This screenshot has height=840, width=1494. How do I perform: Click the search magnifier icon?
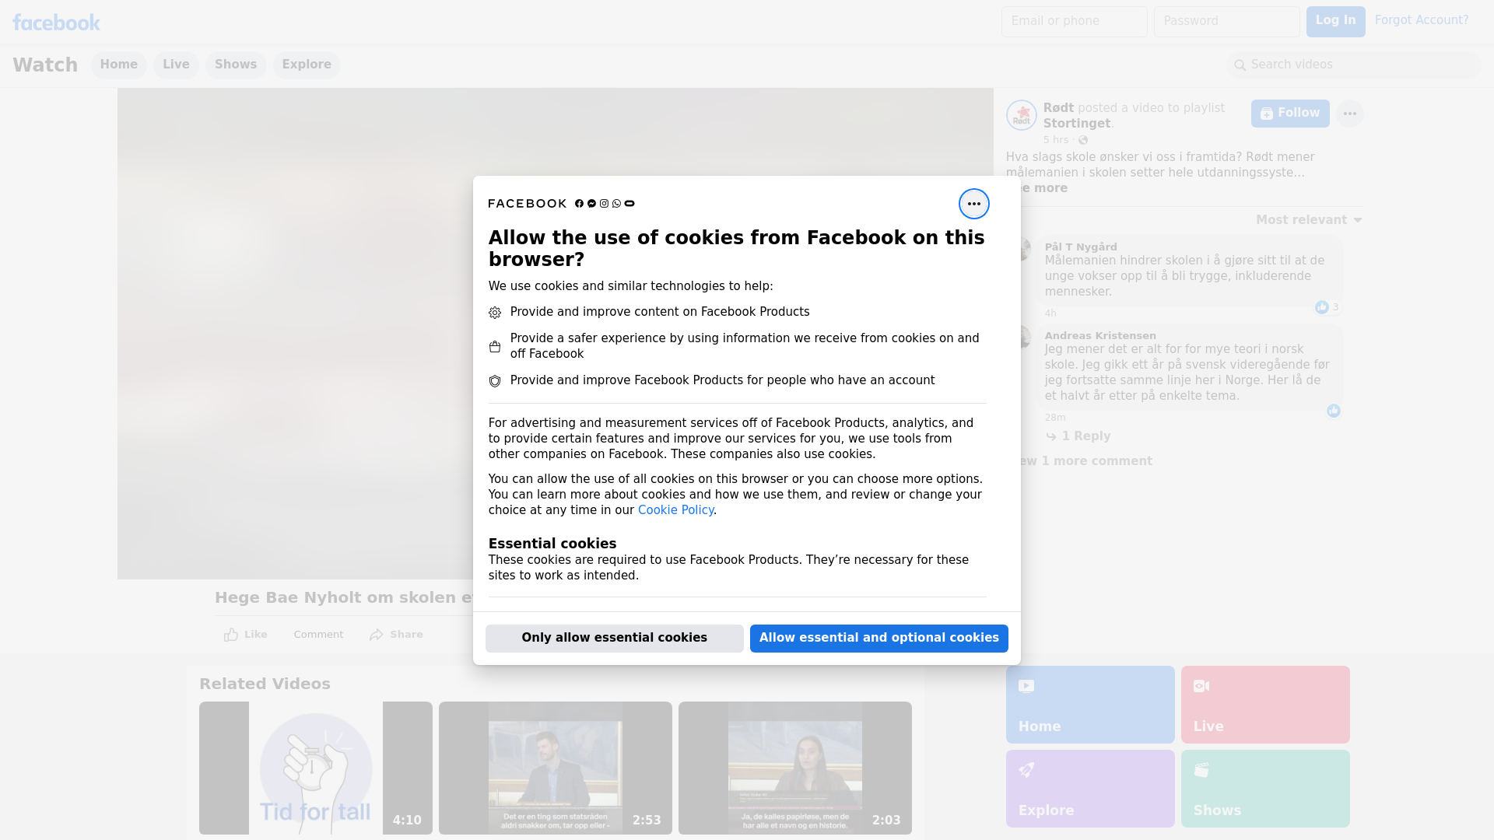(1240, 65)
